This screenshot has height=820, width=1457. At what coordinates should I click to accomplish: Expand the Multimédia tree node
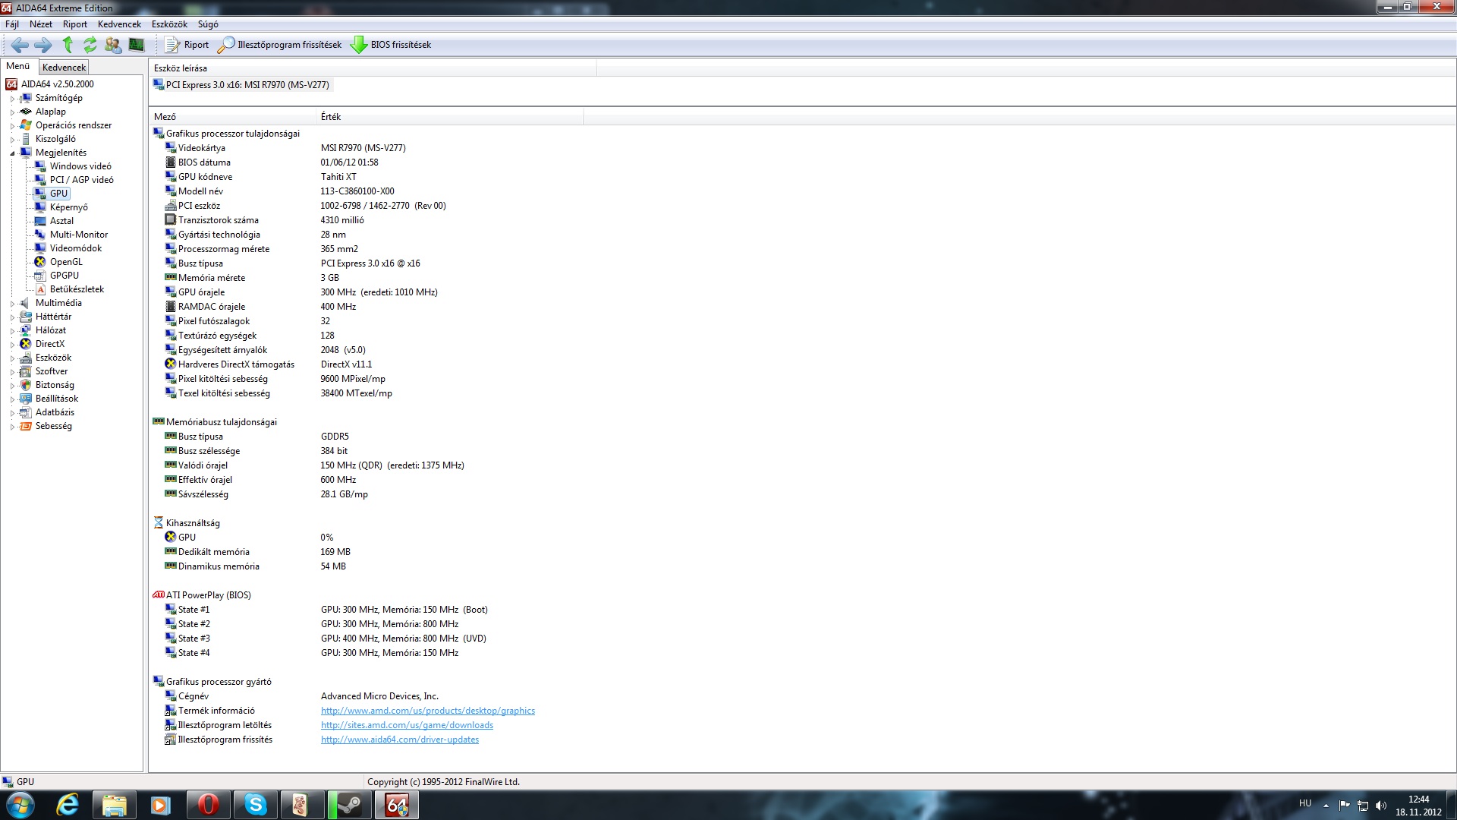(x=12, y=304)
